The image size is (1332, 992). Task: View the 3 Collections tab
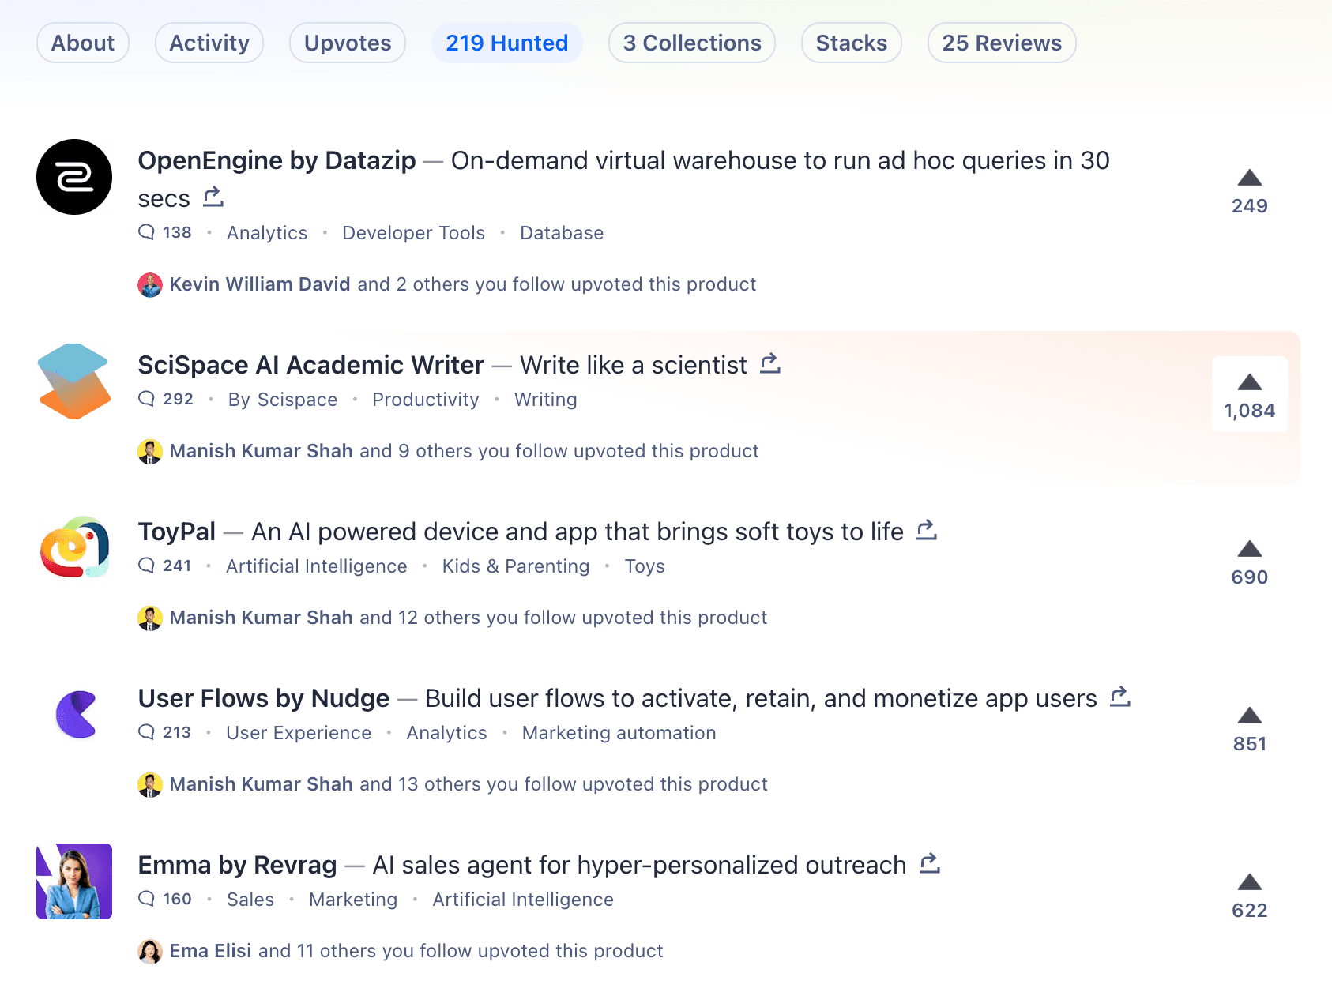[x=692, y=43]
